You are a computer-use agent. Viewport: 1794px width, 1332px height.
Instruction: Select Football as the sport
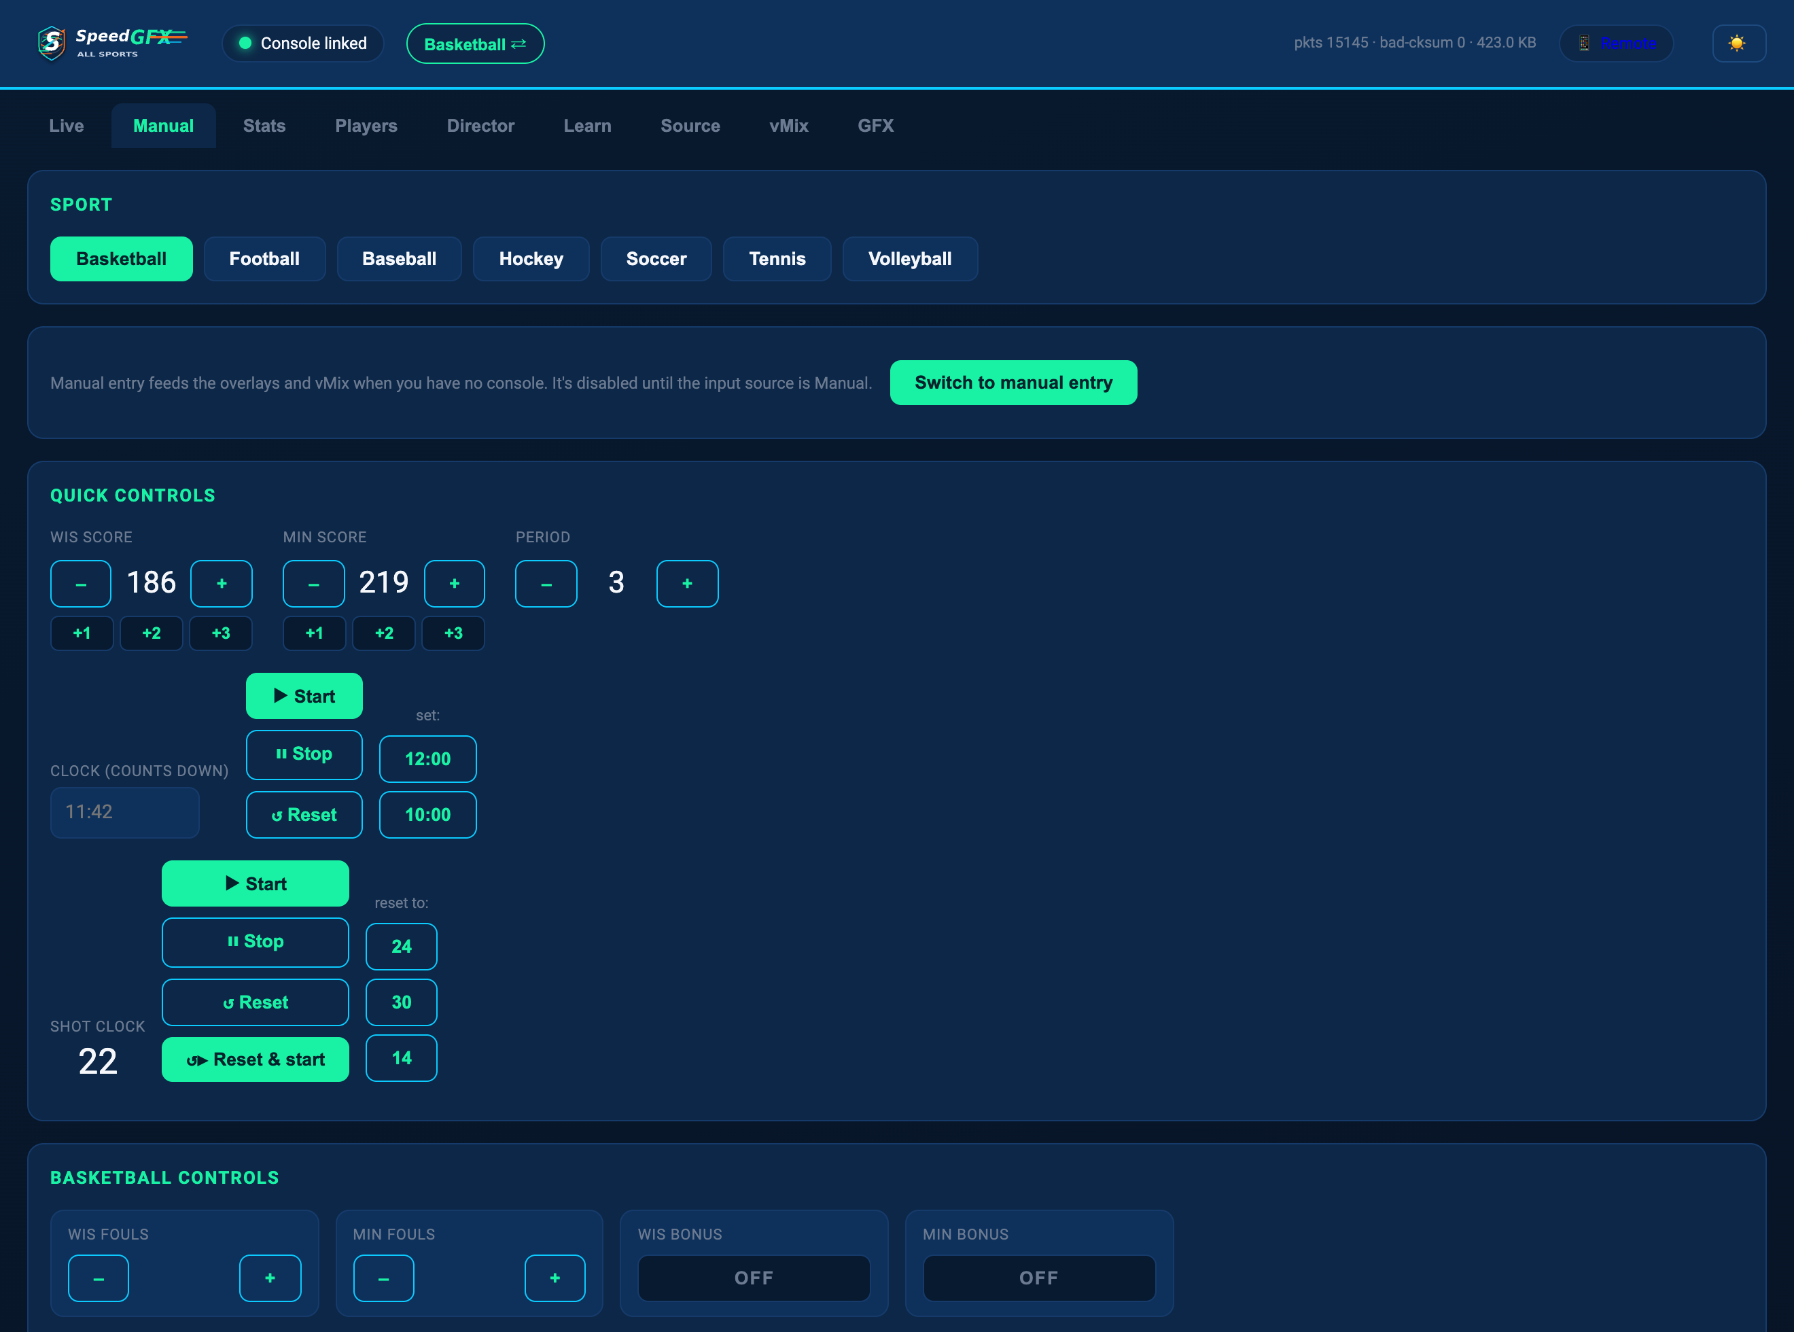coord(264,259)
